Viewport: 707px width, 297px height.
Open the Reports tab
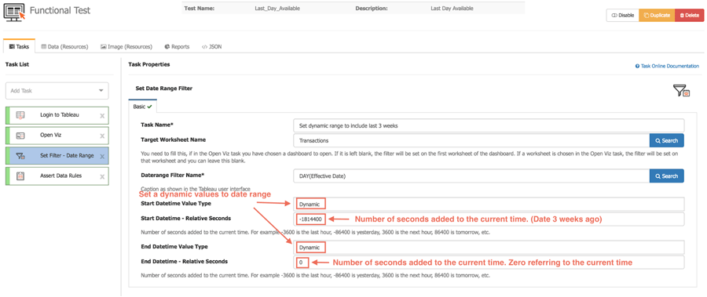(x=178, y=46)
